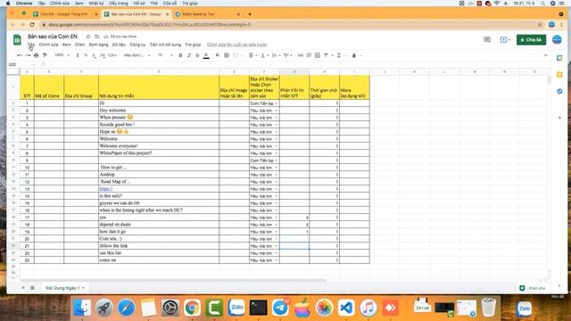Open the Công cụ menu

[137, 45]
